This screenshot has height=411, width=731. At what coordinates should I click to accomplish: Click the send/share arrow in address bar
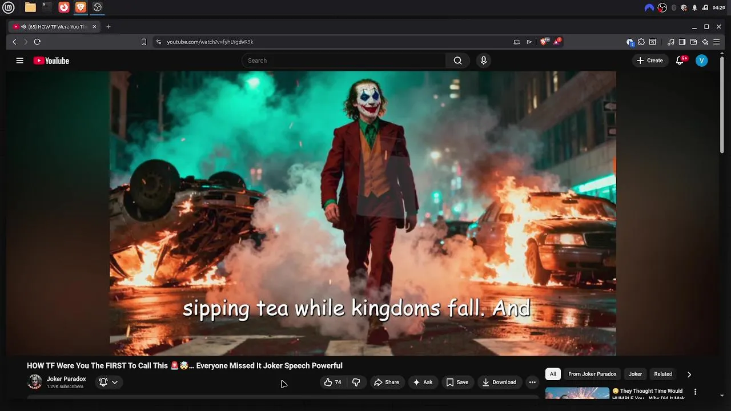[x=529, y=42]
